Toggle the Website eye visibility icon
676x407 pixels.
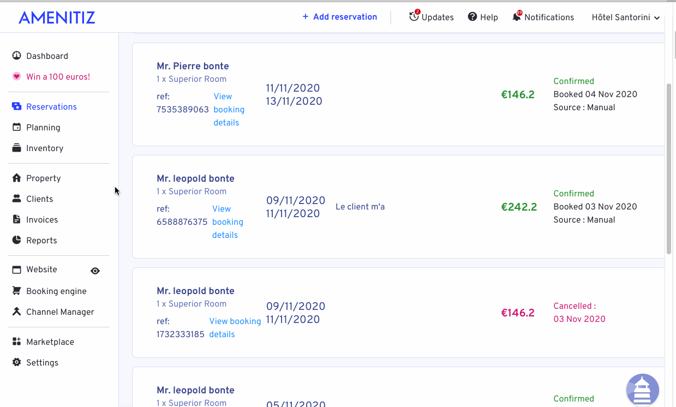point(95,271)
